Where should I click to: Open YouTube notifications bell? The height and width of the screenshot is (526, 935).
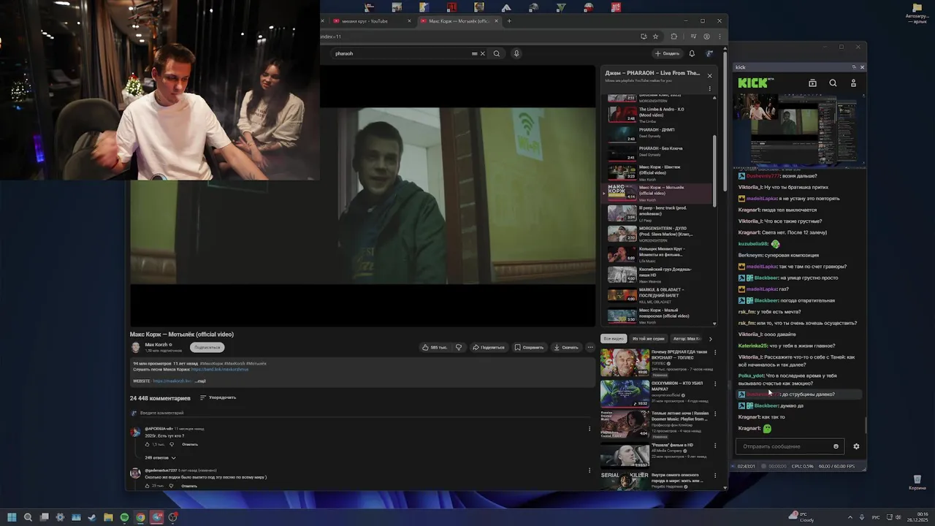pyautogui.click(x=692, y=53)
